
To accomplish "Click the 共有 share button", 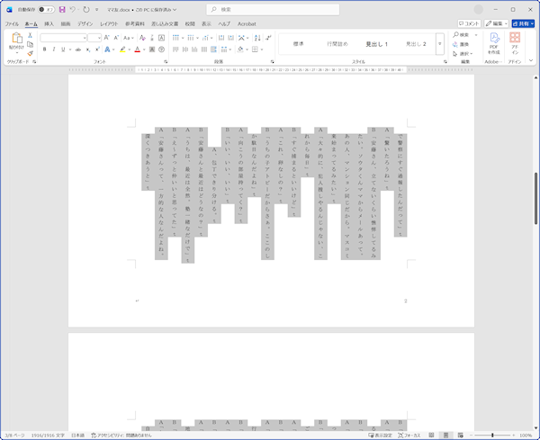I will [x=524, y=23].
